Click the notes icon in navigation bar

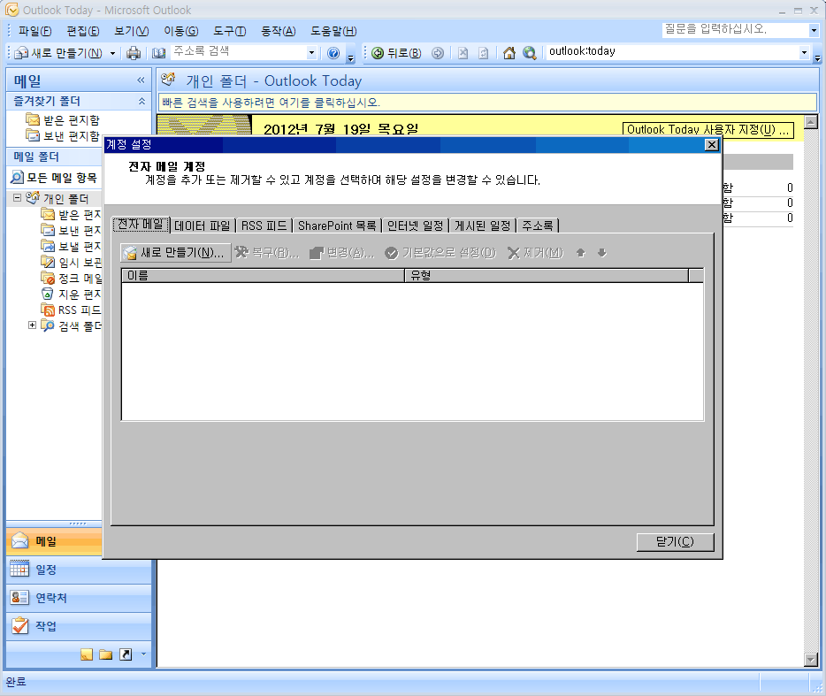coord(87,654)
